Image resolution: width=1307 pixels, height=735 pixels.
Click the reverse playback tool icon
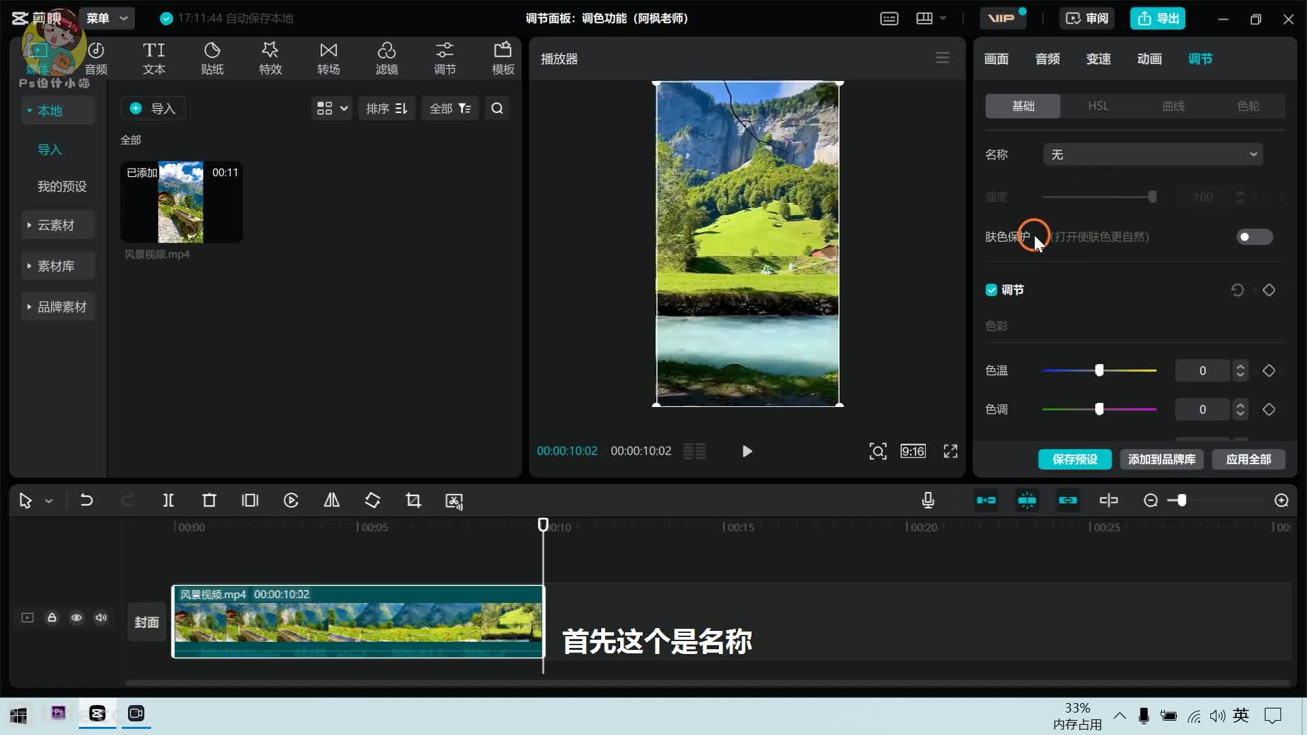pyautogui.click(x=291, y=500)
